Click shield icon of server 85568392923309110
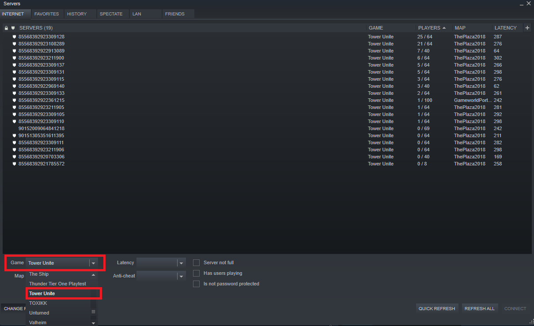534x326 pixels. click(x=14, y=121)
